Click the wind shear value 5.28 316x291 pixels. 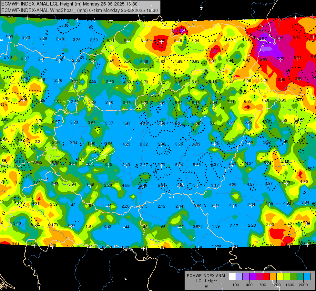[214, 123]
